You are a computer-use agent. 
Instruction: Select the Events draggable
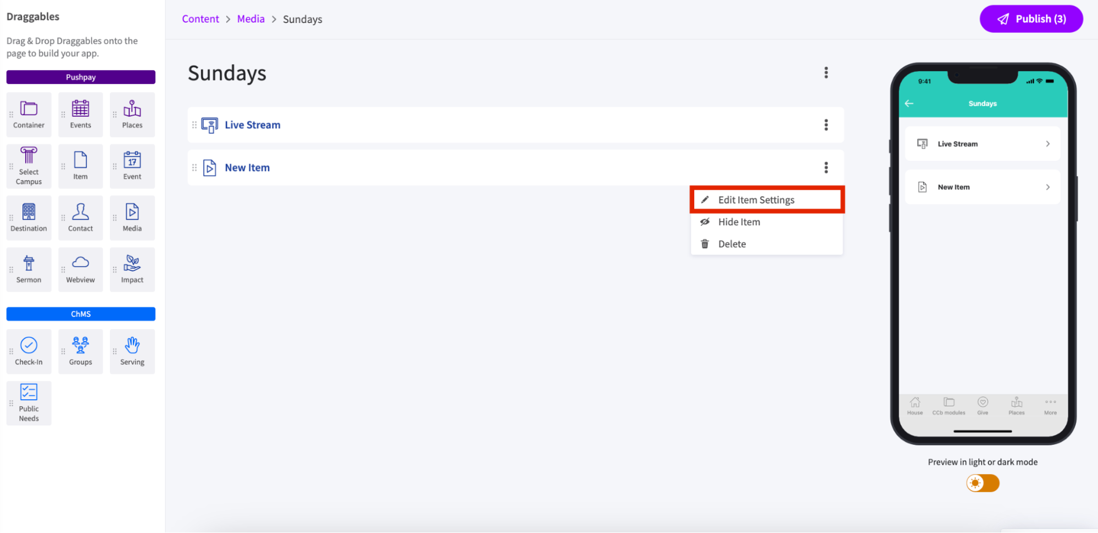[80, 114]
